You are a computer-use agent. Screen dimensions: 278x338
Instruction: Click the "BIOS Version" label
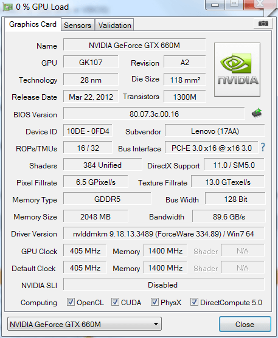35,115
